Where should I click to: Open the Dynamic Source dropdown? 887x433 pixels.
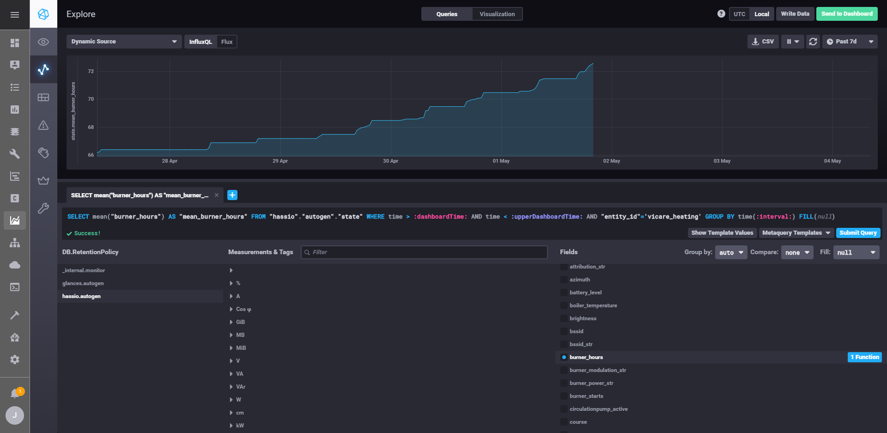(x=124, y=42)
